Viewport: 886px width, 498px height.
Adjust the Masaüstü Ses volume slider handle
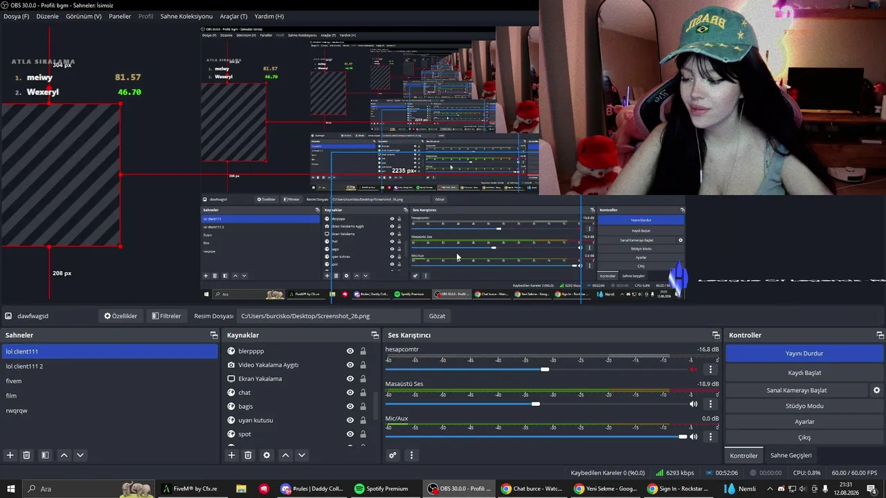coord(535,404)
